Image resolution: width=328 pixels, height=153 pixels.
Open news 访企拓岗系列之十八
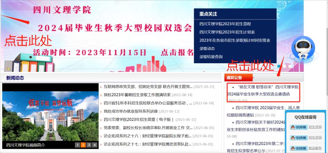(x=148, y=136)
